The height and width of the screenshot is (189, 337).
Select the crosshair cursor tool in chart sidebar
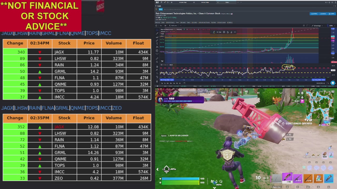pyautogui.click(x=157, y=30)
